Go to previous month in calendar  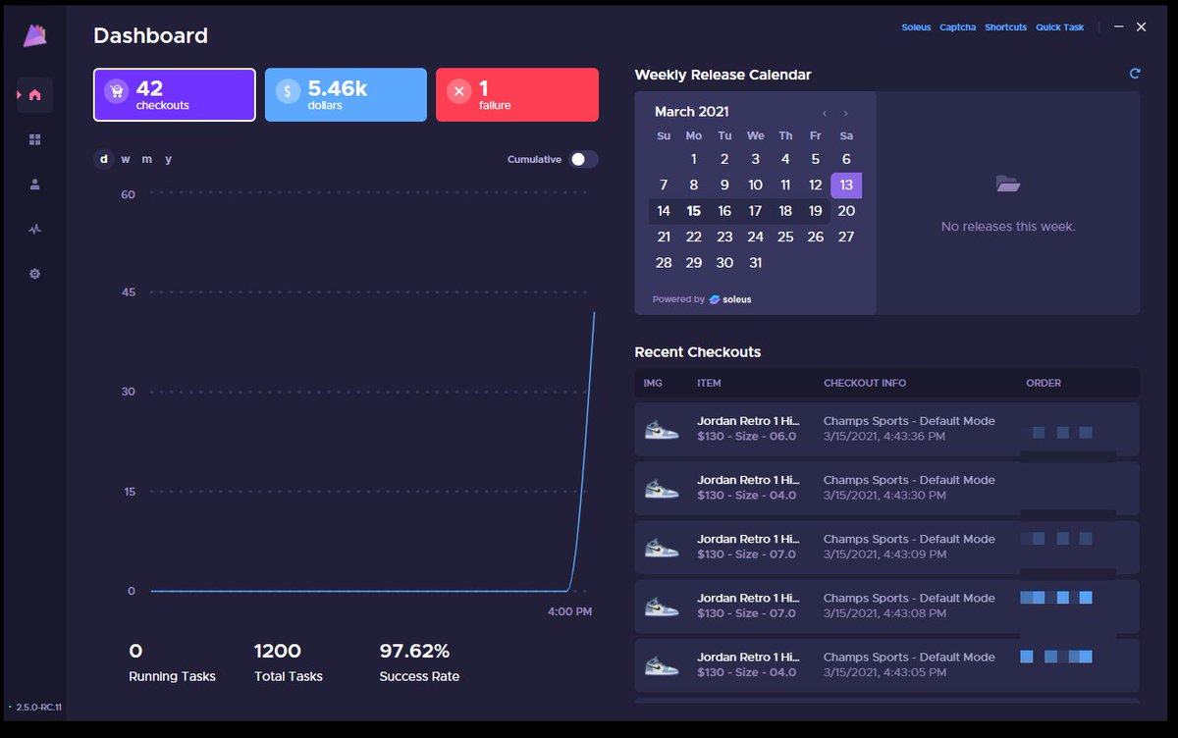coord(825,114)
